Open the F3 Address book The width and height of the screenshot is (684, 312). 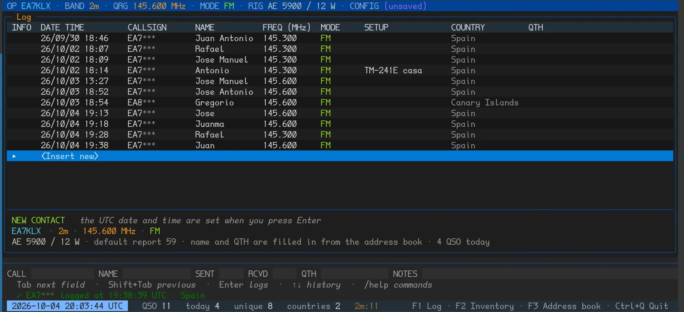(x=564, y=306)
